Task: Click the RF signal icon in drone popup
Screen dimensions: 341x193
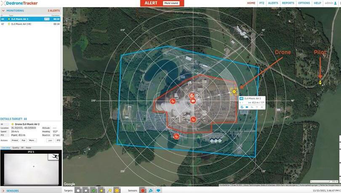Action: click(252, 107)
